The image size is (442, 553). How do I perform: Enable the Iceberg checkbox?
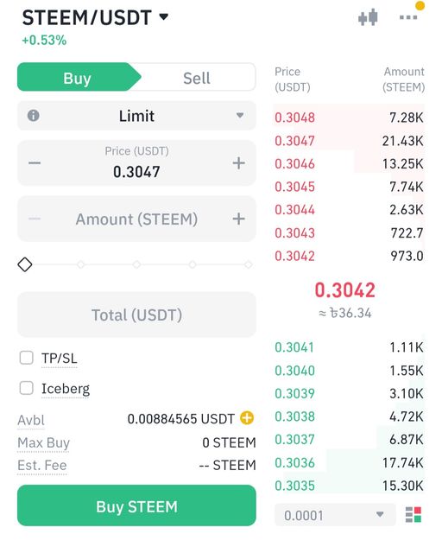(x=27, y=388)
